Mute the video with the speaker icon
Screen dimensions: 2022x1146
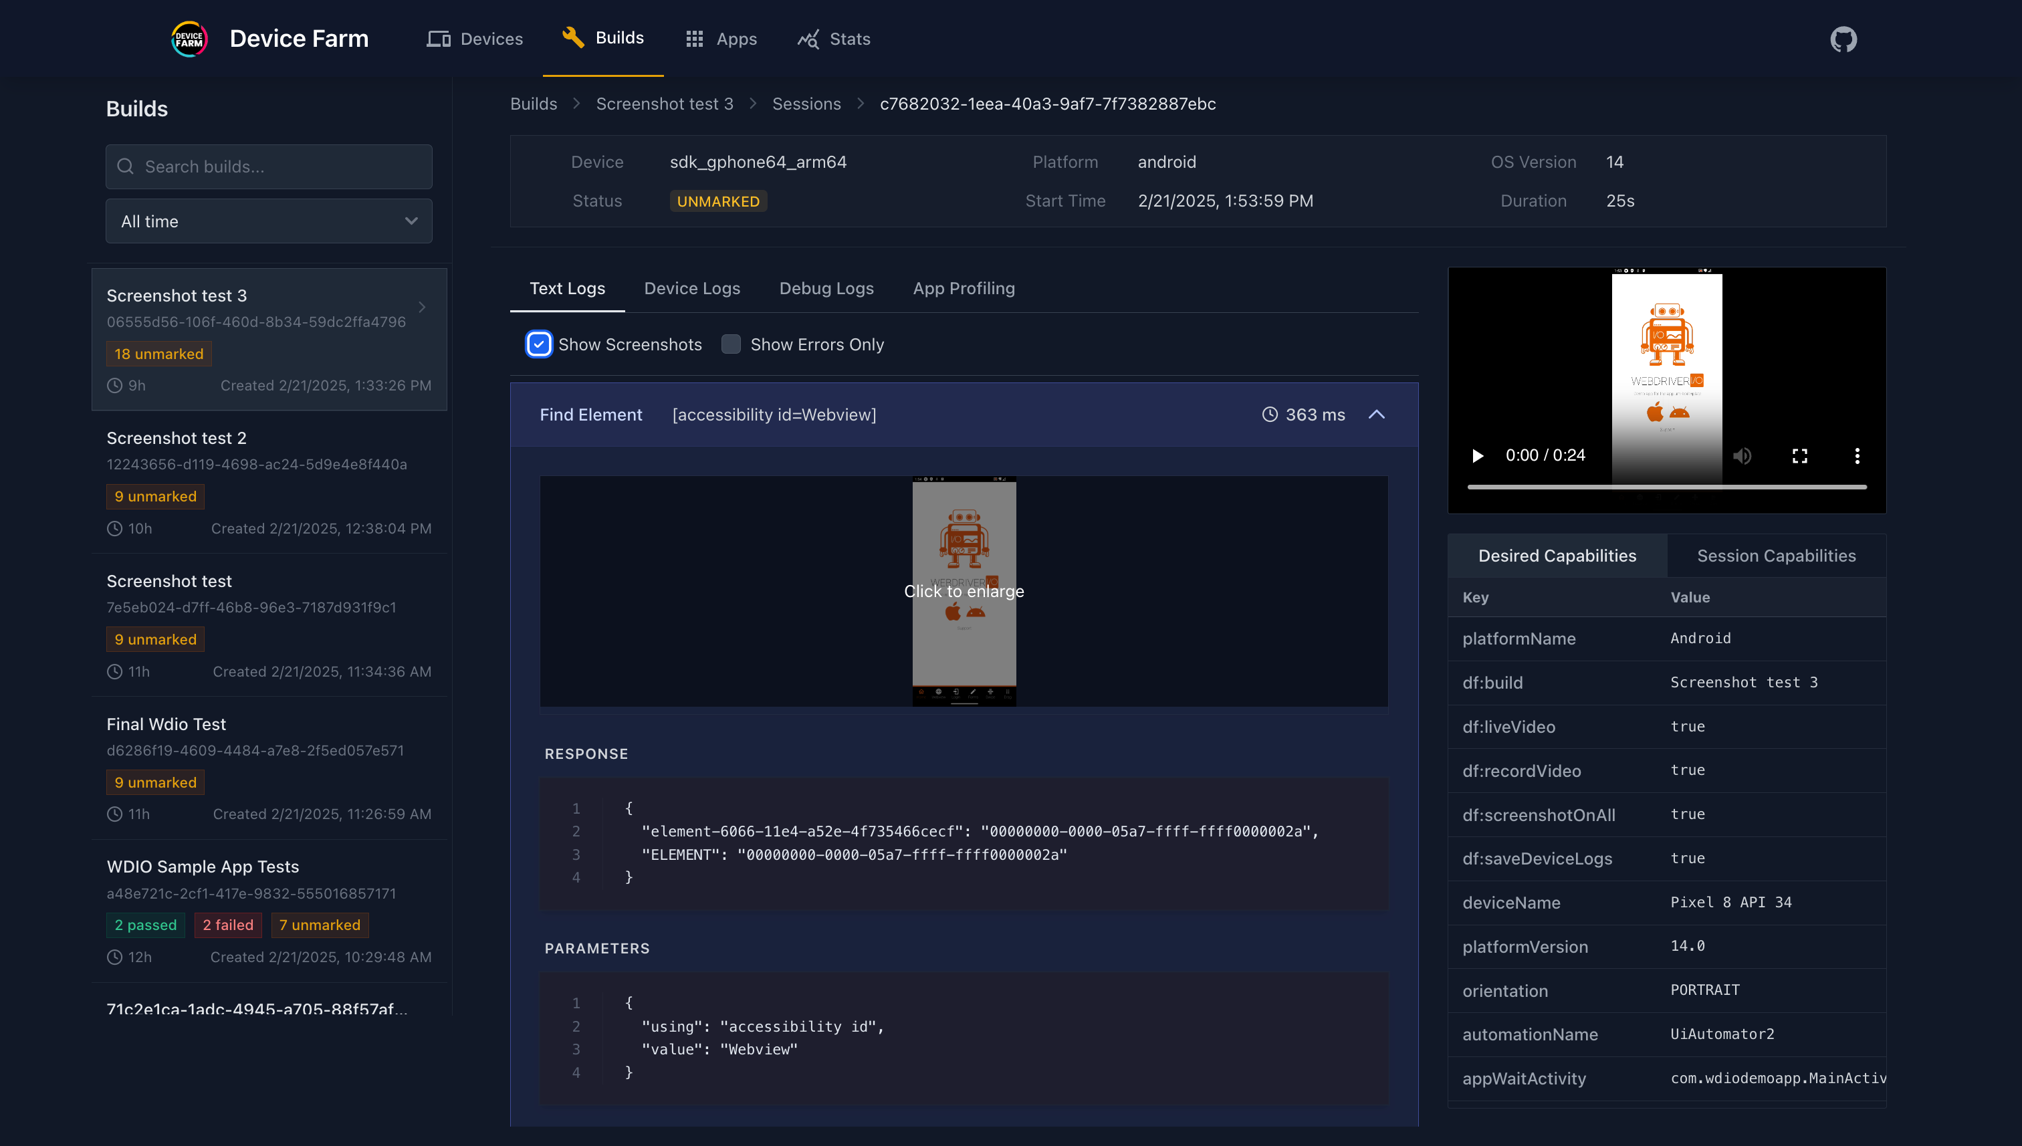(x=1742, y=456)
